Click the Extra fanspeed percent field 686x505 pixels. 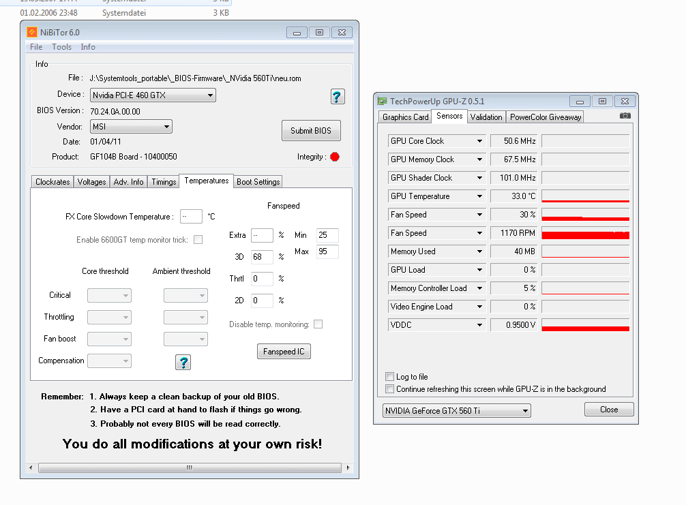coord(262,235)
